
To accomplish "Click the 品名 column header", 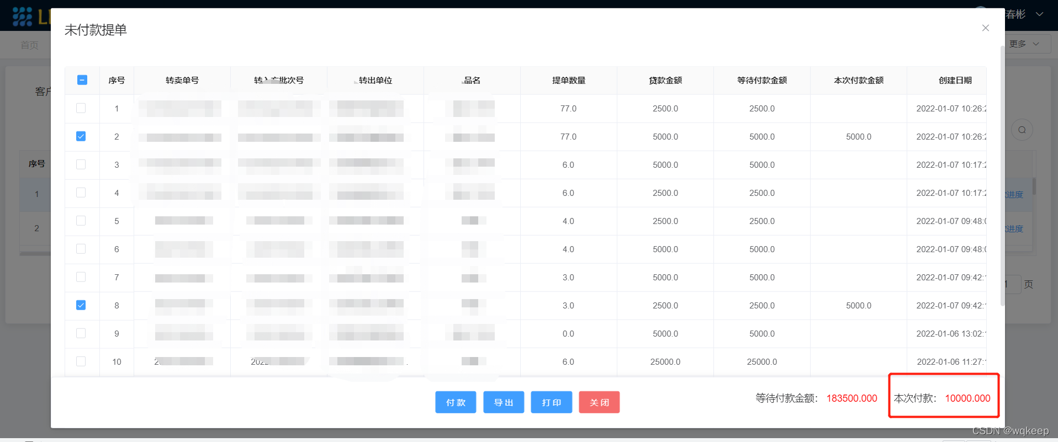I will pos(472,81).
